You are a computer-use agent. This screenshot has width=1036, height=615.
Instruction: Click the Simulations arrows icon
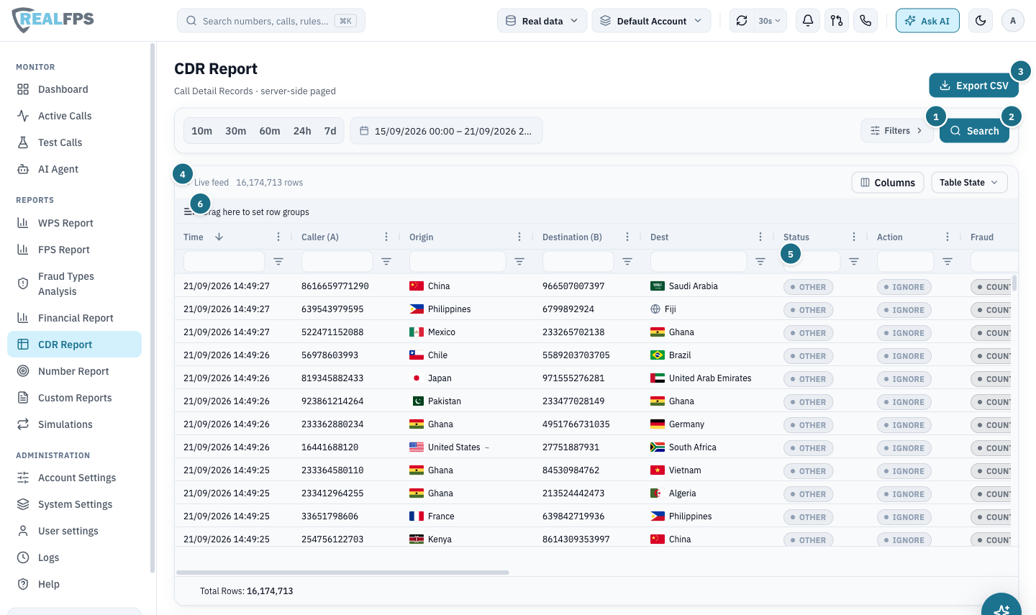coord(23,424)
